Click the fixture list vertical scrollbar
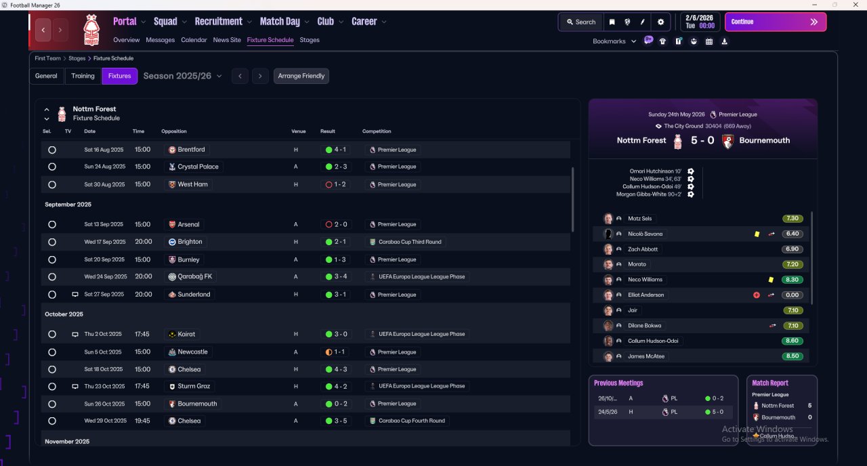This screenshot has height=466, width=867. pos(573,200)
